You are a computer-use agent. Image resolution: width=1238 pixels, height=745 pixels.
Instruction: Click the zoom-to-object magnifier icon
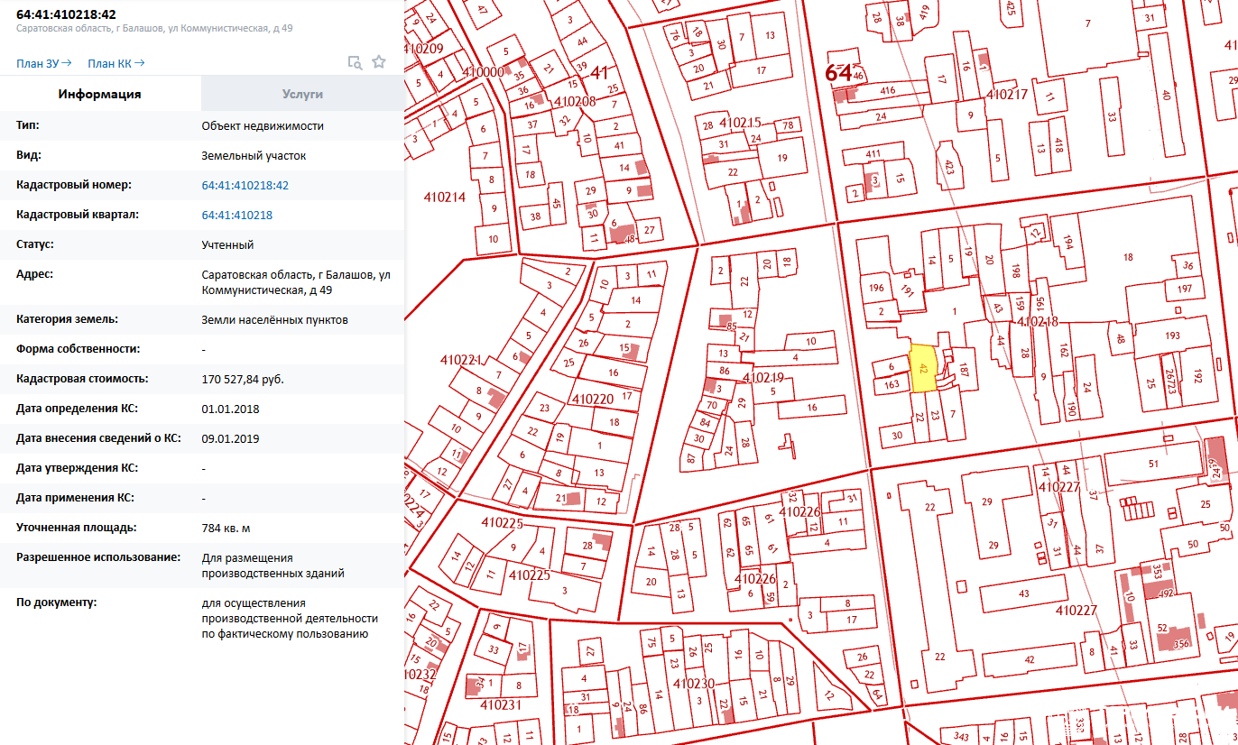(356, 62)
